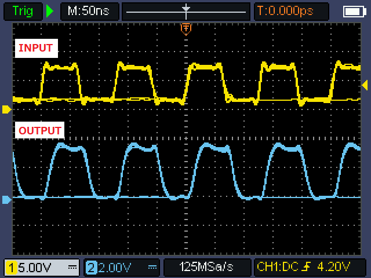Click the green run arrow icon
The width and height of the screenshot is (371, 278).
click(50, 11)
